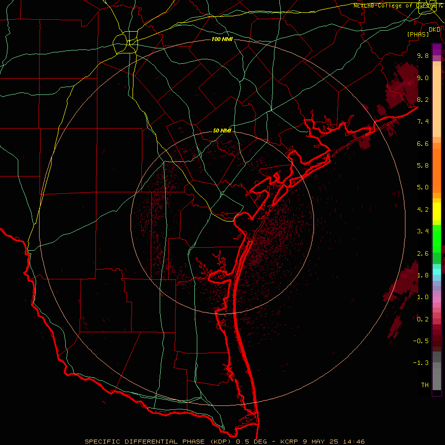Viewport: 445px width, 445px height.
Task: Click the 9.8 legend value
Action: (x=423, y=56)
